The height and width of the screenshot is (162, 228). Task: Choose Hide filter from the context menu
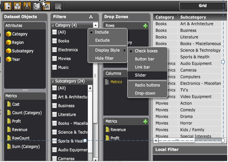point(105,58)
